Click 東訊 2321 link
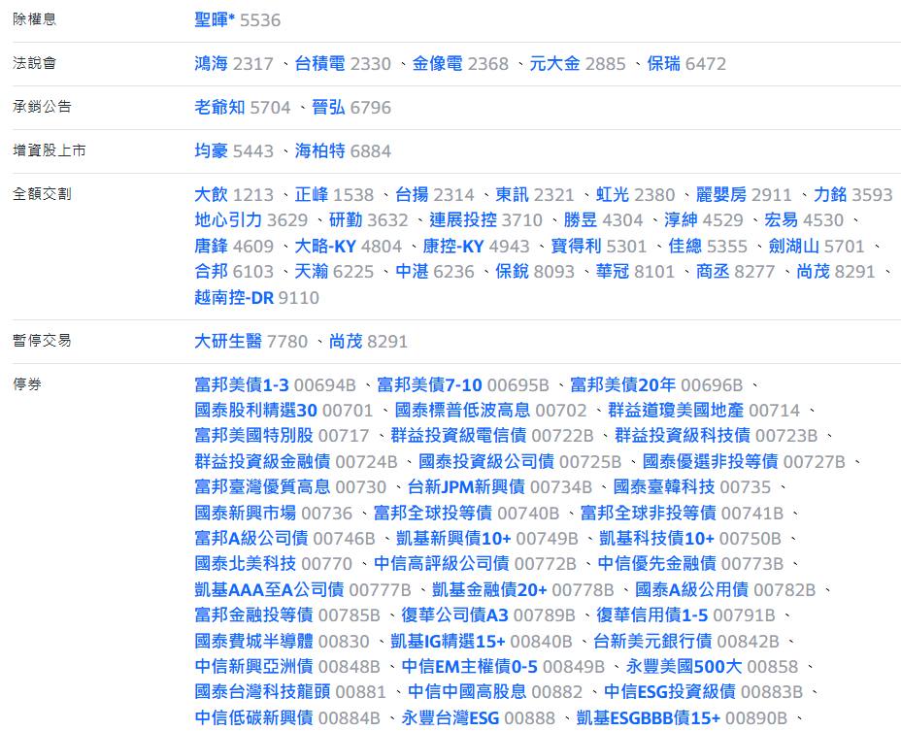The width and height of the screenshot is (901, 731). (x=535, y=195)
